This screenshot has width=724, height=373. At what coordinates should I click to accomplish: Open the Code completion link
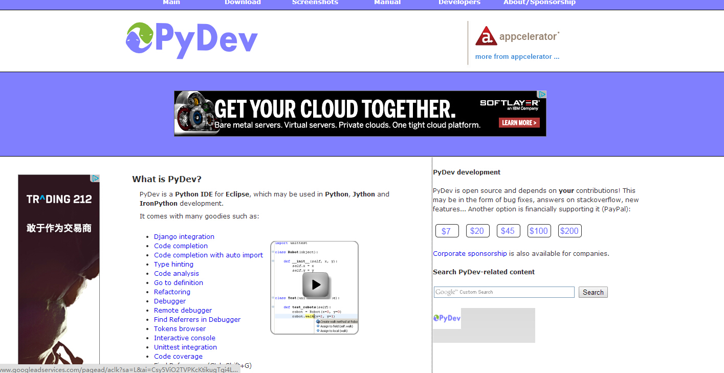(181, 246)
